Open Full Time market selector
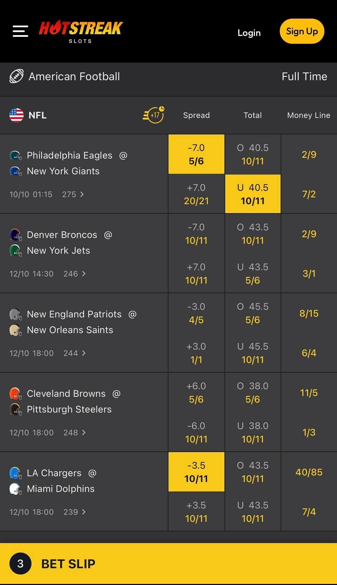The height and width of the screenshot is (585, 337). pyautogui.click(x=304, y=77)
